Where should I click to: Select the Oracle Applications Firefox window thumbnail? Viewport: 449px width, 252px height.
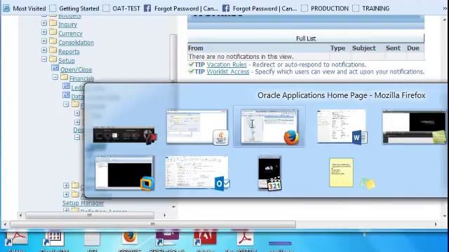pos(269,126)
